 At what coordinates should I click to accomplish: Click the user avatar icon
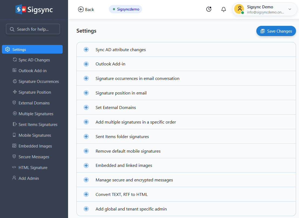click(x=239, y=9)
